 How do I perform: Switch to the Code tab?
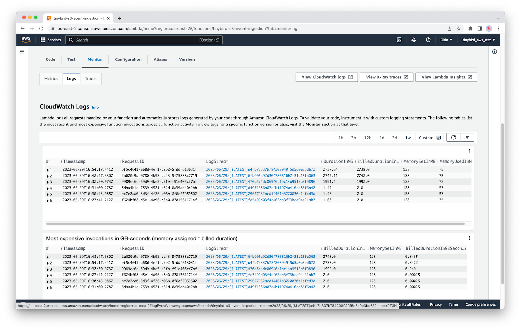pos(50,59)
